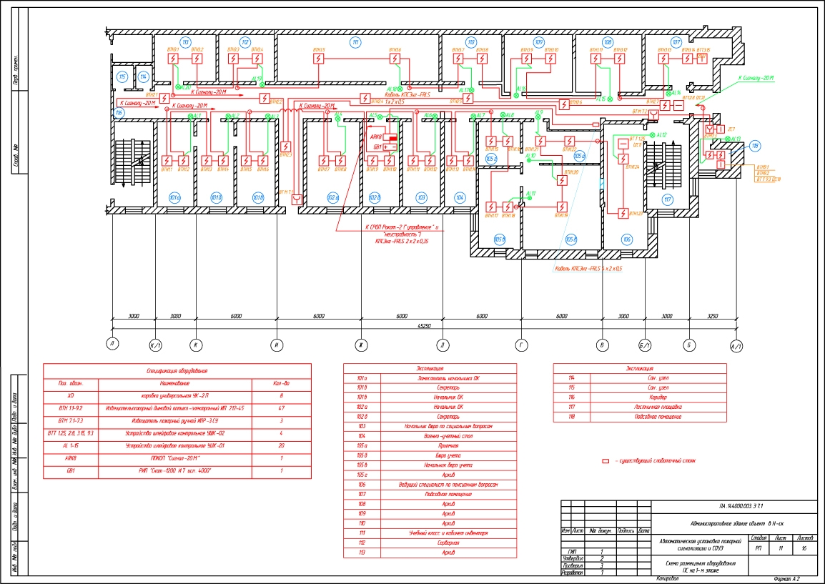The width and height of the screenshot is (825, 584).
Task: Click 'ППКОП "Сигнал-20М"' name cell
Action: pyautogui.click(x=175, y=458)
